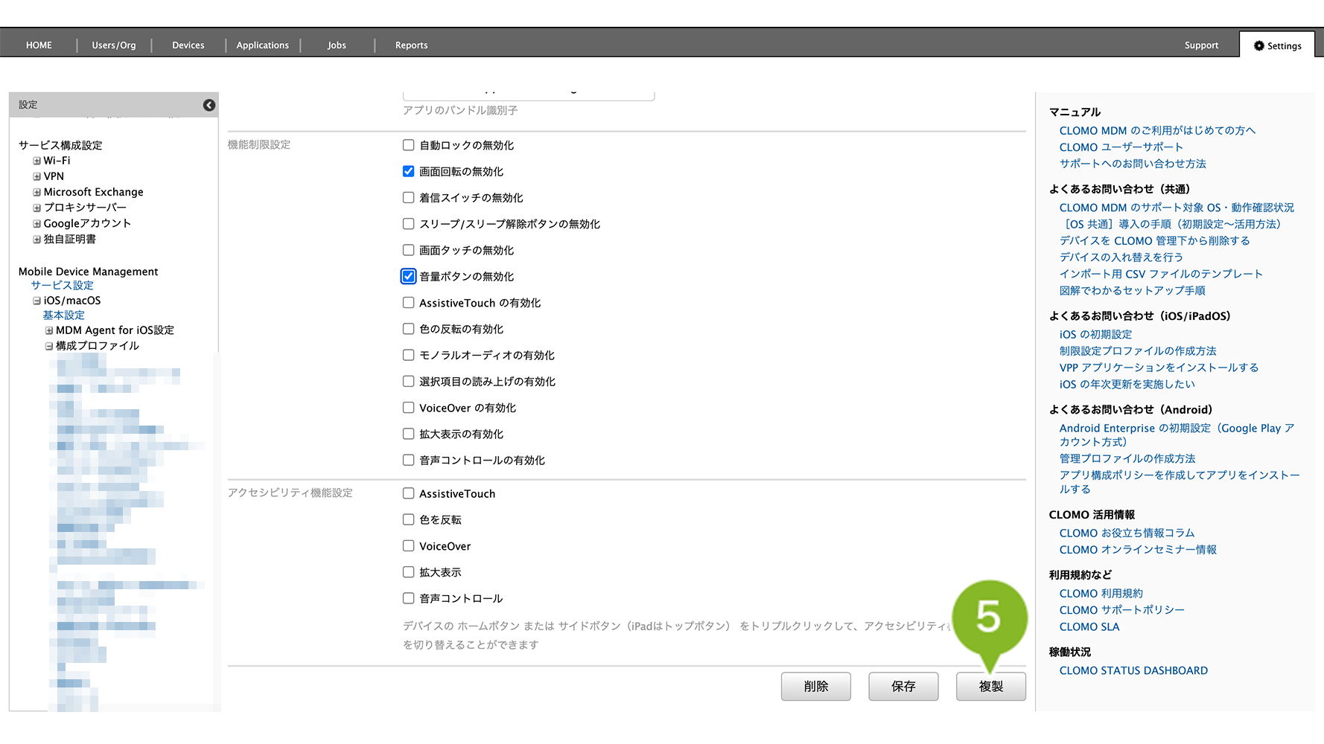This screenshot has width=1324, height=744.
Task: Expand MDM Agent for iOS設定 node
Action: [x=49, y=330]
